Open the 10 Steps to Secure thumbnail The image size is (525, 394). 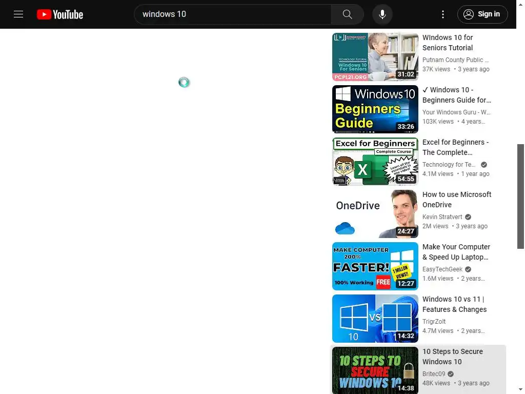(375, 370)
